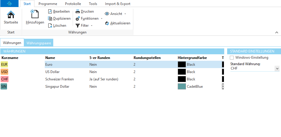Collapse the ribbon with the chevron
Image resolution: width=281 pixels, height=137 pixels.
(276, 32)
